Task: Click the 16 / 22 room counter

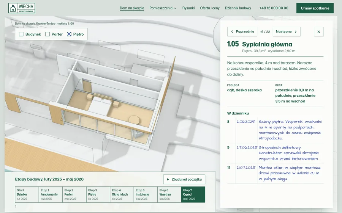Action: (x=265, y=32)
